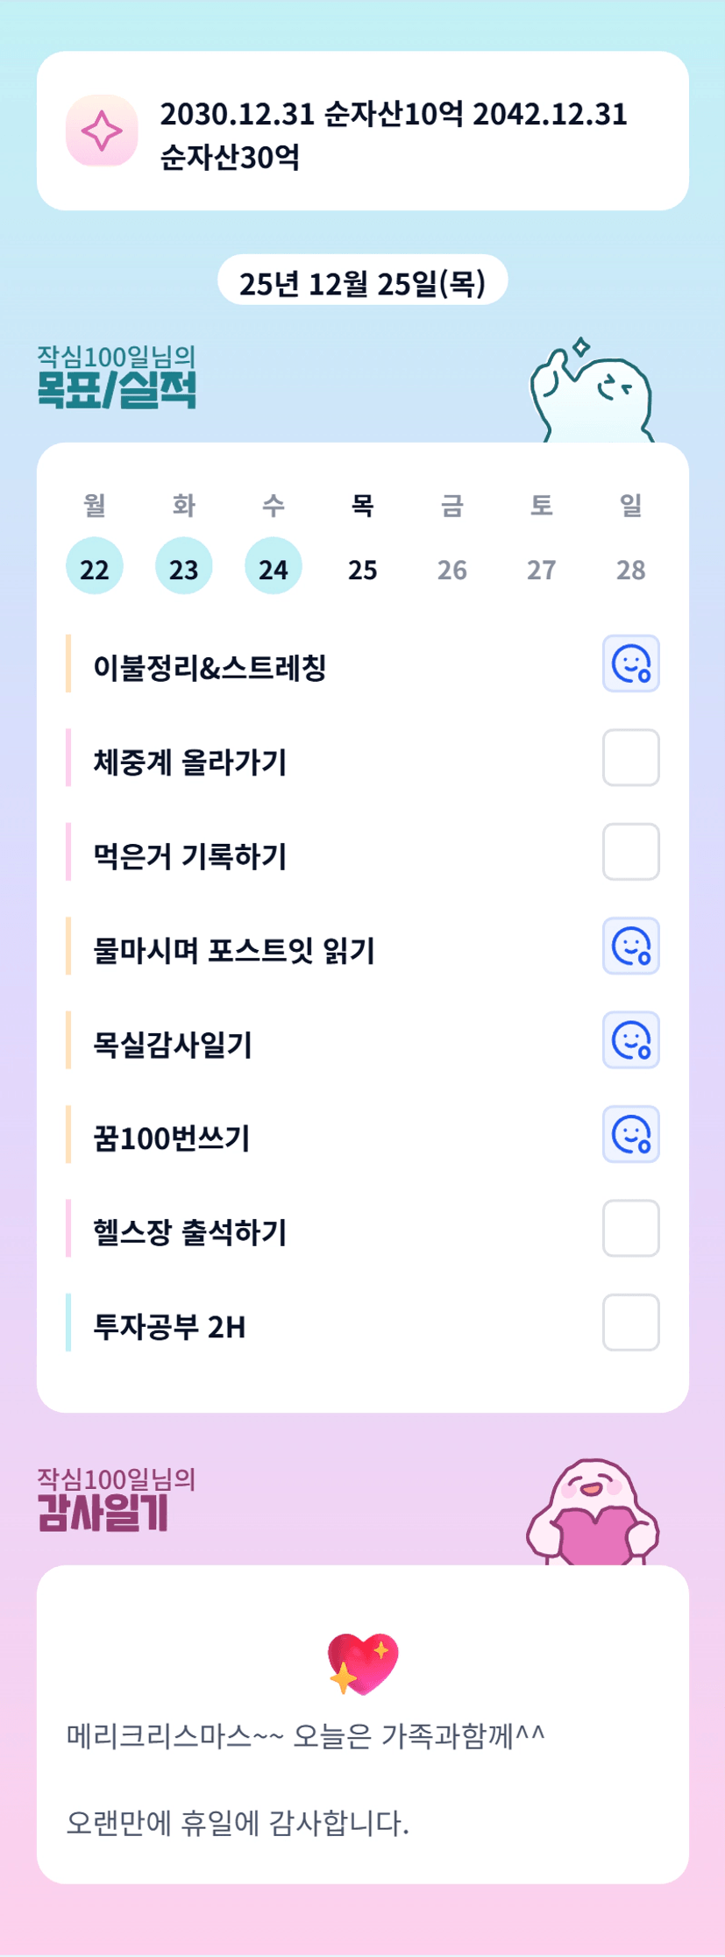725x1957 pixels.
Task: Click the heart-holding mascot character
Action: (593, 1514)
